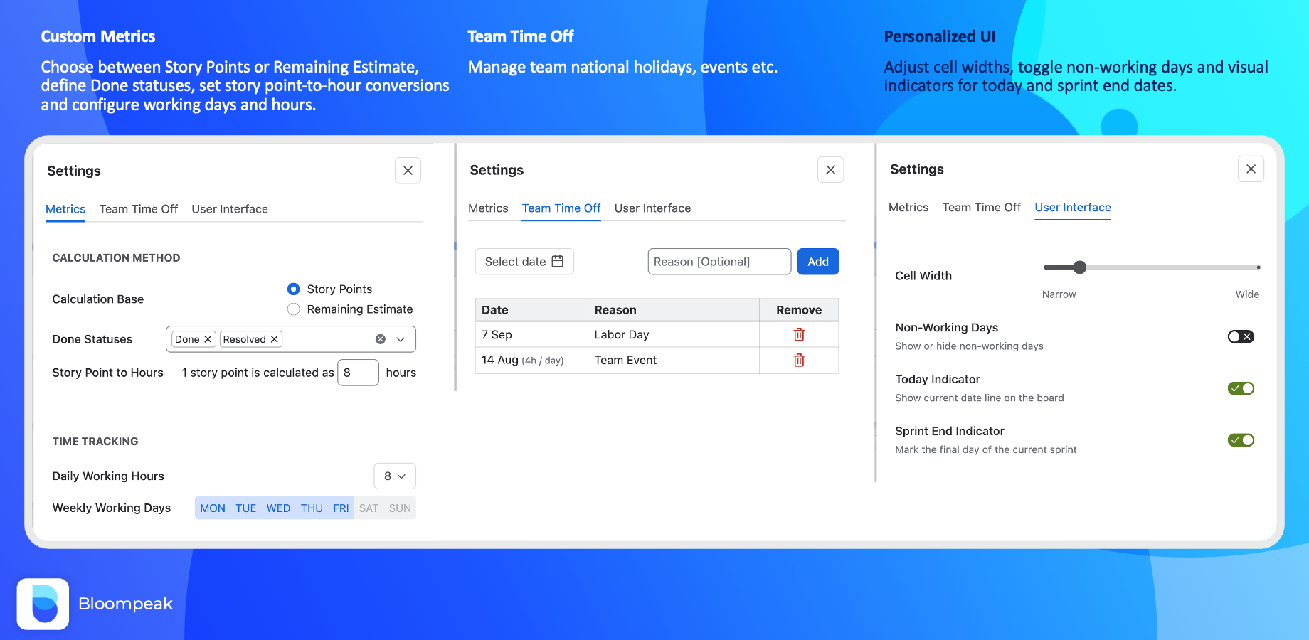Focus the story point hours input box

[x=358, y=373]
